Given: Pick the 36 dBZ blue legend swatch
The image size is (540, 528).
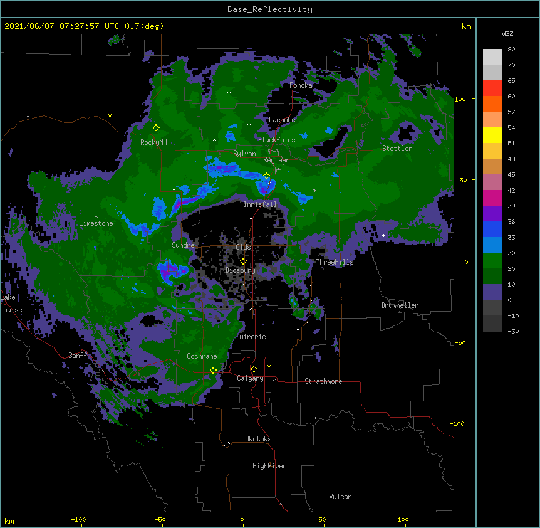Looking at the screenshot, I should tap(492, 229).
